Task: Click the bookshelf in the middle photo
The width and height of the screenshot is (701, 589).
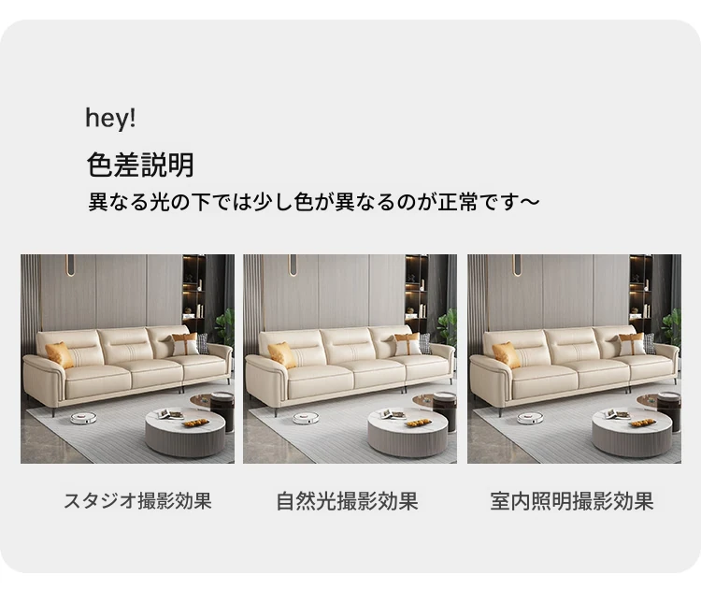Action: pyautogui.click(x=417, y=293)
